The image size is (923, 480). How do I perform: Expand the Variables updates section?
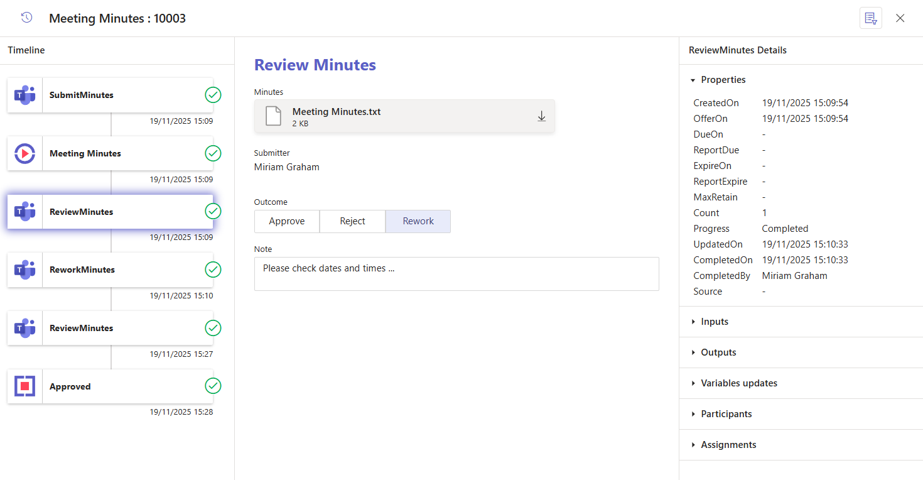pos(738,383)
